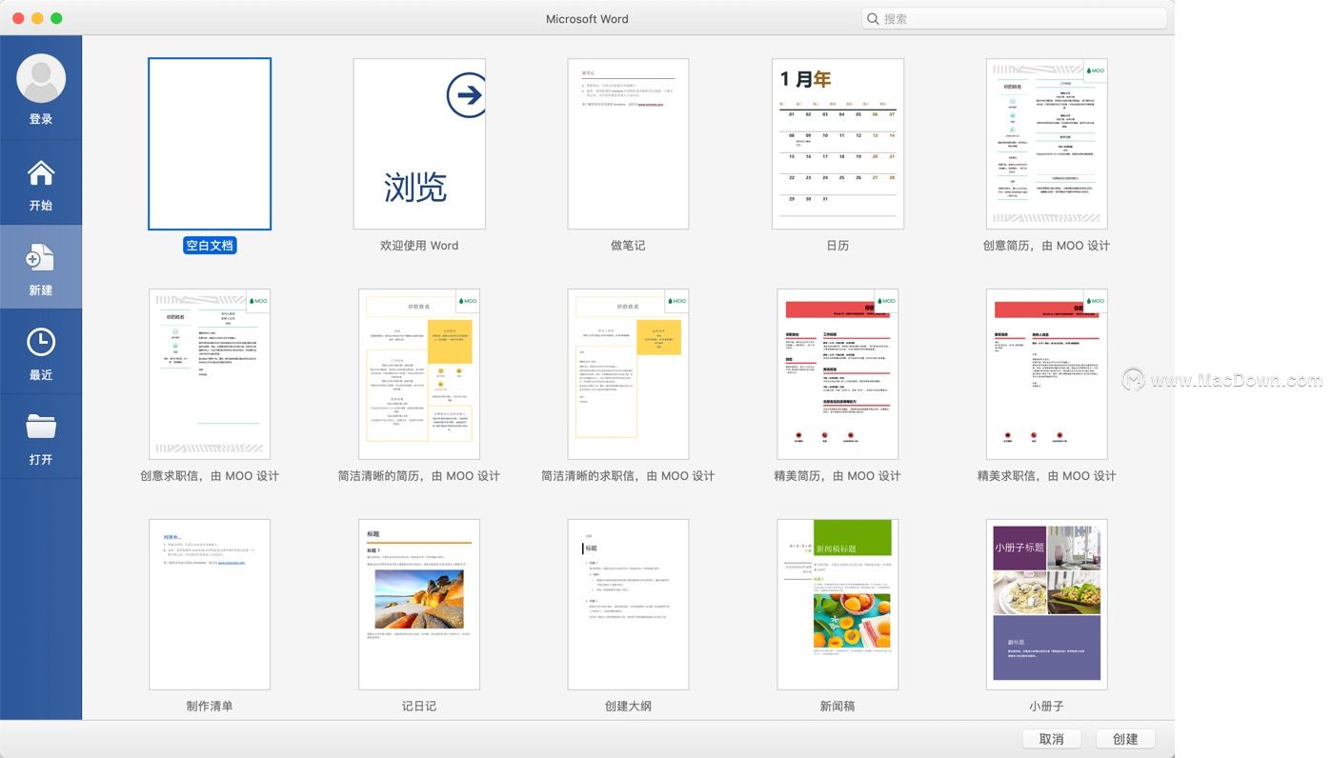Click the magnifier icon in search field
This screenshot has width=1332, height=758.
[x=873, y=19]
